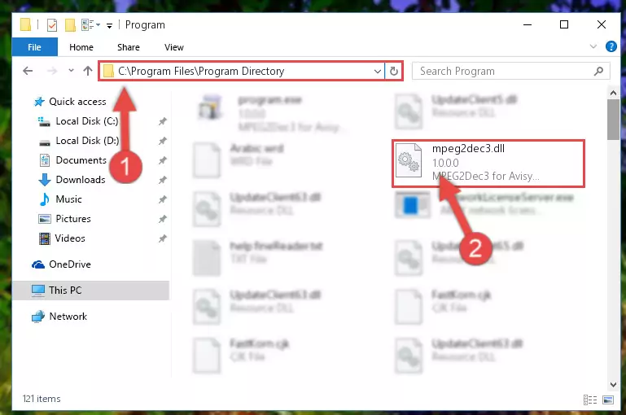This screenshot has height=415, width=626.
Task: Click the Properties icon in quick access toolbar
Action: coord(52,25)
